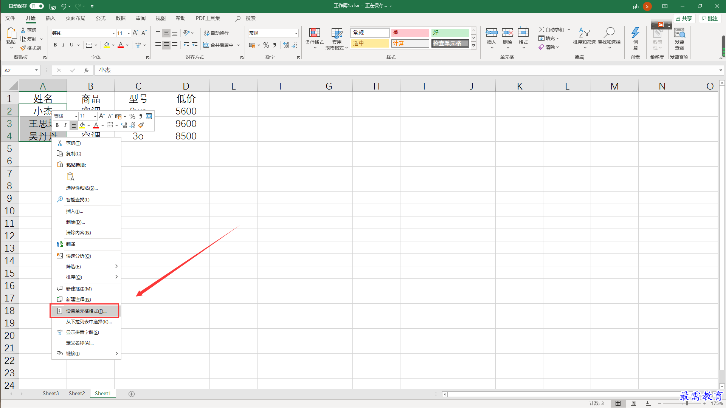Select cell D2 with value 5600
726x408 pixels.
(x=186, y=111)
